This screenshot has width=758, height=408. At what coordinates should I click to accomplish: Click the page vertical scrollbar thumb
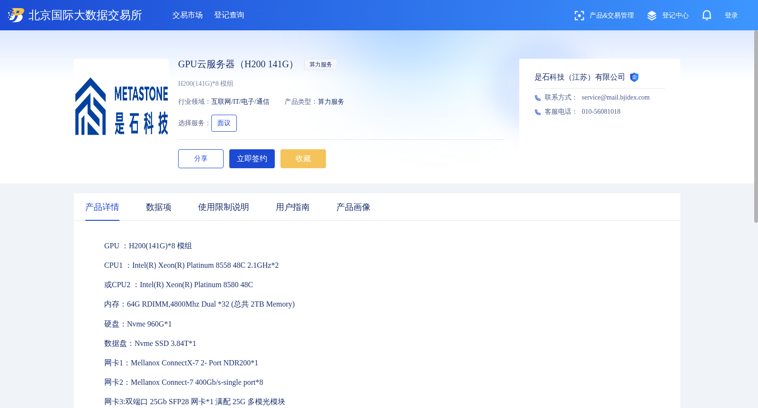(756, 127)
